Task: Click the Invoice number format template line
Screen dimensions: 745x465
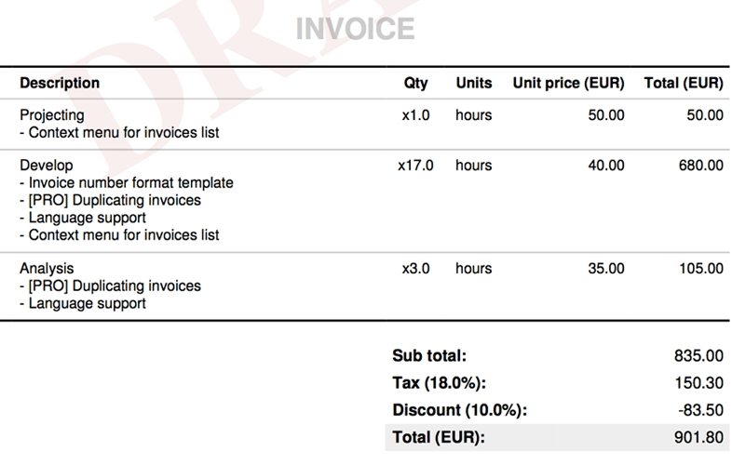Action: click(127, 183)
